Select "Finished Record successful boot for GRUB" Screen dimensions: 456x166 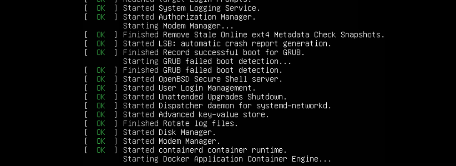point(214,52)
